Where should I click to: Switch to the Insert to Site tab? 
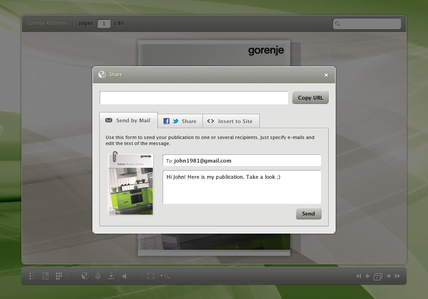coord(231,121)
